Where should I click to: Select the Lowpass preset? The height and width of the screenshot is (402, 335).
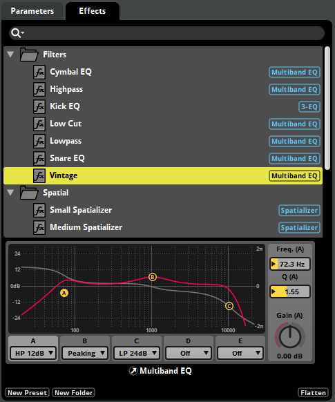tap(163, 141)
